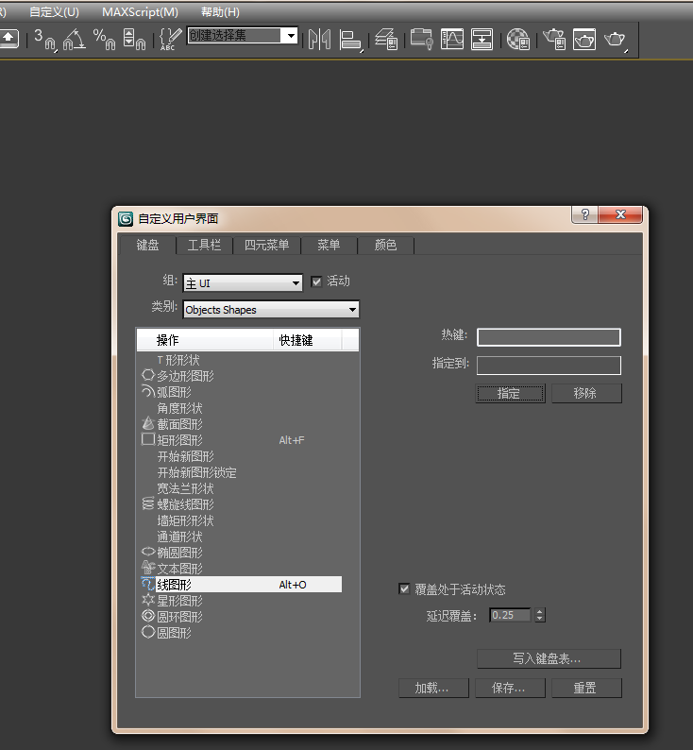Viewport: 693px width, 750px height.
Task: Click the 指定 button
Action: point(510,393)
